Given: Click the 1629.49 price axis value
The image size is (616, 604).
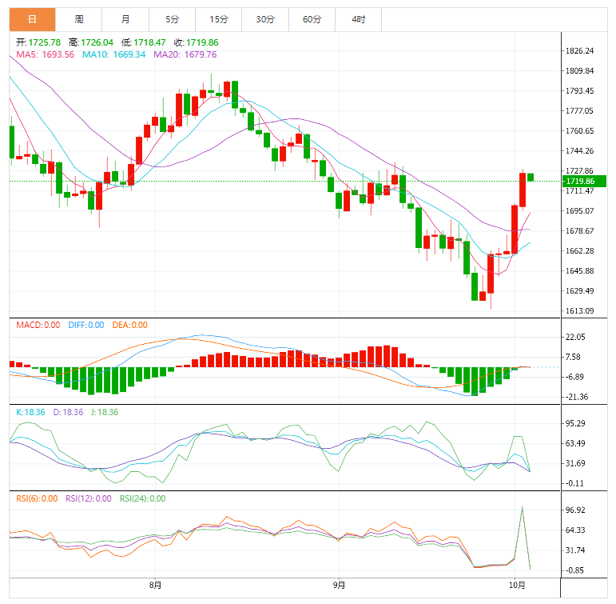Looking at the screenshot, I should coord(579,291).
